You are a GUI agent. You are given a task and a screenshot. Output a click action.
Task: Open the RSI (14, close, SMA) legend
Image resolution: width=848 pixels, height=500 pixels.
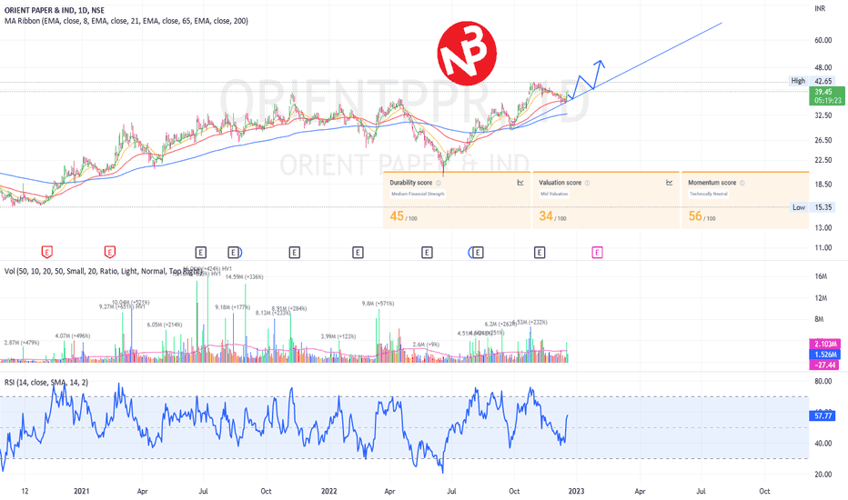(x=46, y=382)
